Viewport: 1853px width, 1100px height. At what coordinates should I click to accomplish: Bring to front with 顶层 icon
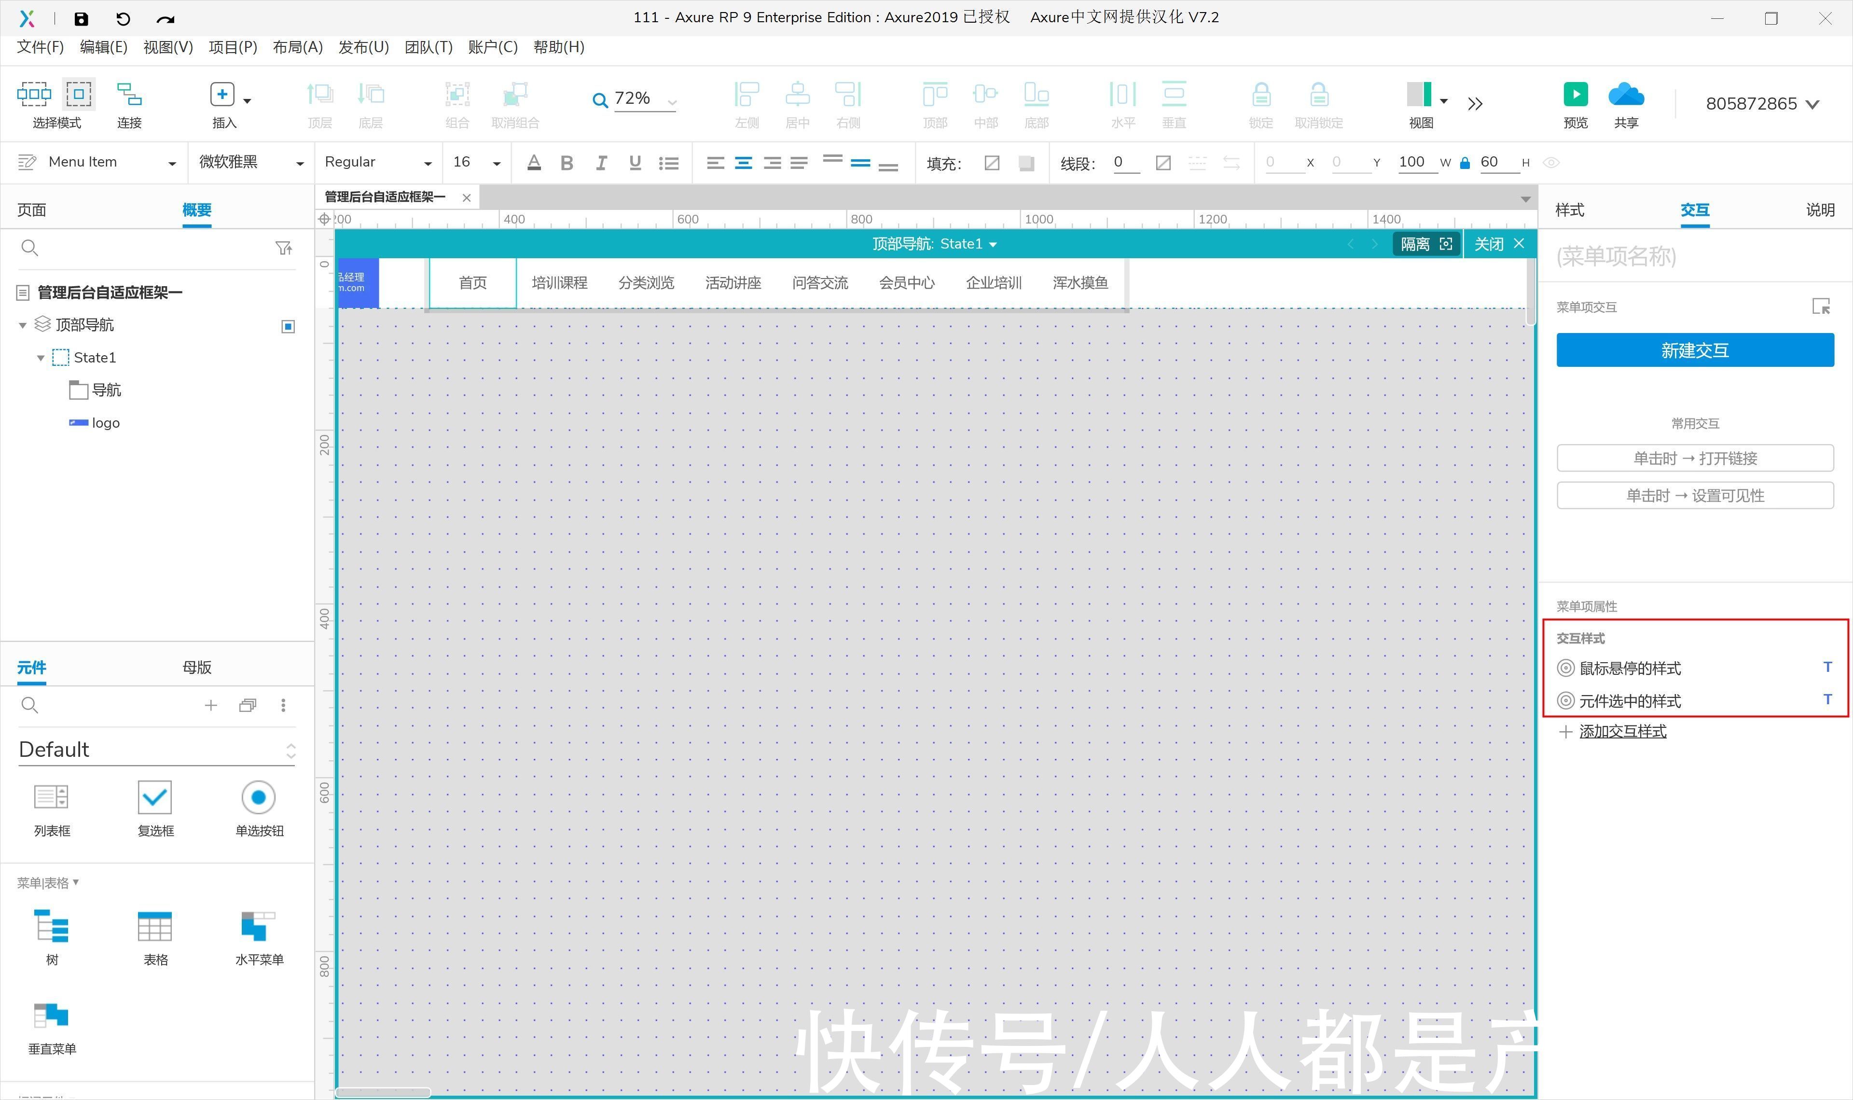[x=319, y=94]
